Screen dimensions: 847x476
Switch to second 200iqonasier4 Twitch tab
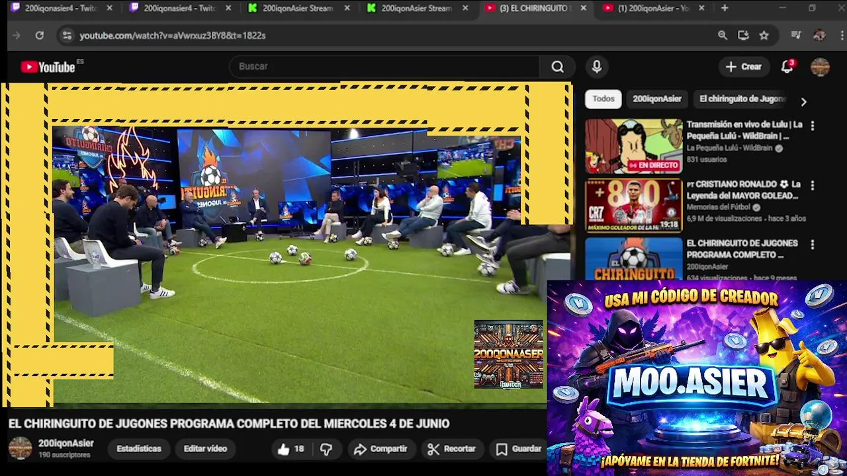179,8
